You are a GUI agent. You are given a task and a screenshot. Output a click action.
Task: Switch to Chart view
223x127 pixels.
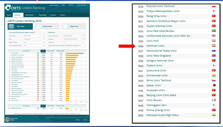[x=47, y=26]
